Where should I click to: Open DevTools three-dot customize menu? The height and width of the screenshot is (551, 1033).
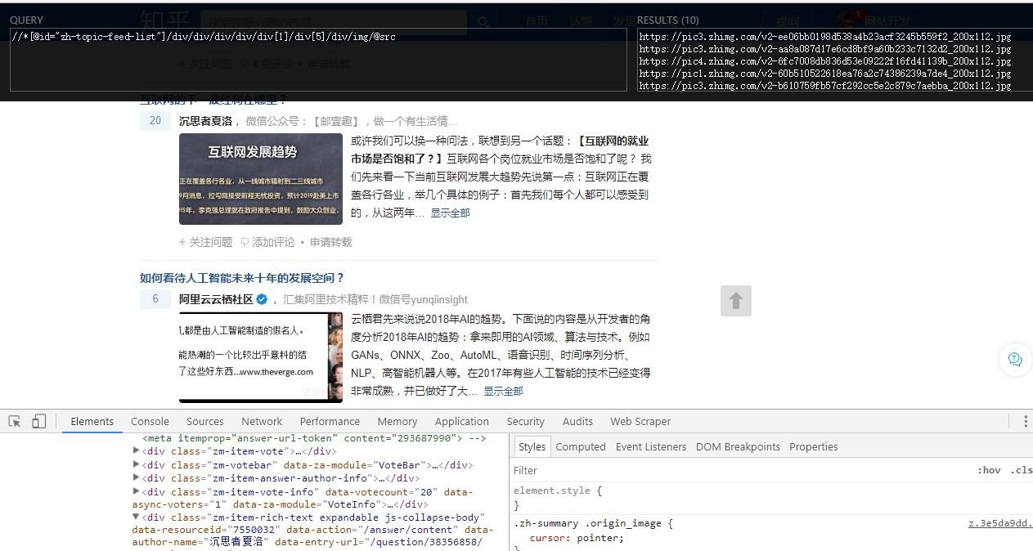click(x=1025, y=421)
